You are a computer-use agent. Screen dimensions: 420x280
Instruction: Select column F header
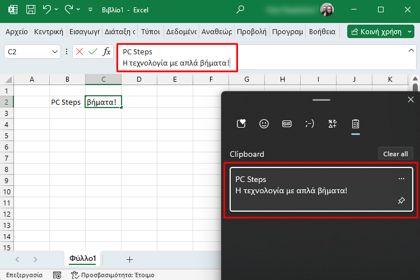coord(211,80)
